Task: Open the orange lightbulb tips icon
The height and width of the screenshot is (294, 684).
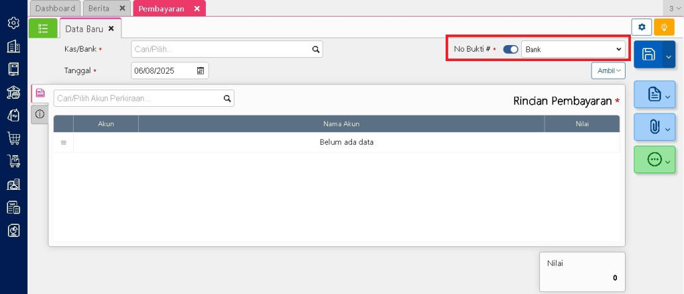Action: pyautogui.click(x=663, y=27)
